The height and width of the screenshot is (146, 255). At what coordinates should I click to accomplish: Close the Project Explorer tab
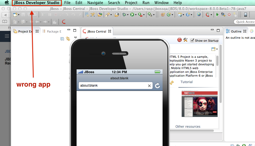coord(37,31)
